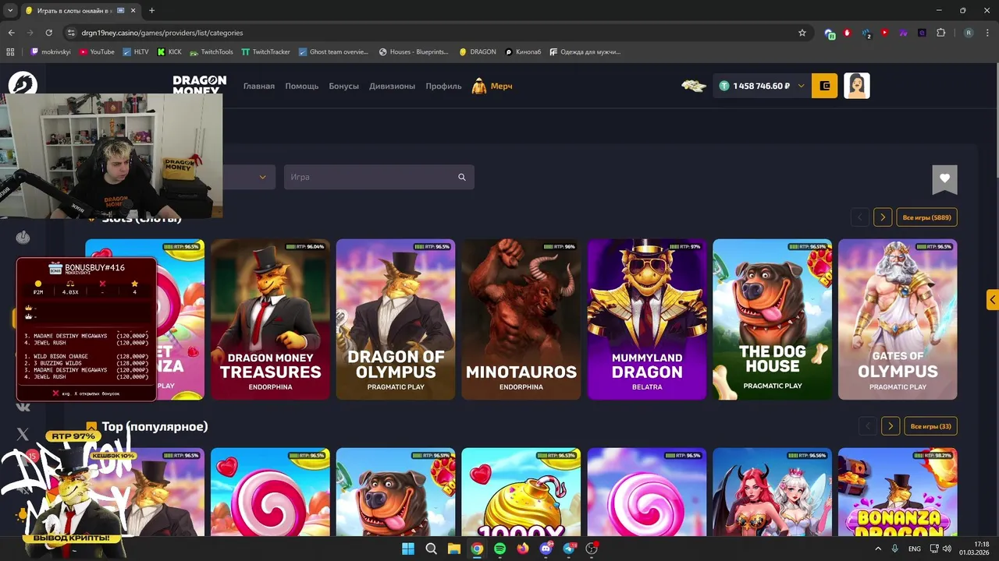Click search magnifier in game field
This screenshot has height=561, width=999.
[462, 177]
